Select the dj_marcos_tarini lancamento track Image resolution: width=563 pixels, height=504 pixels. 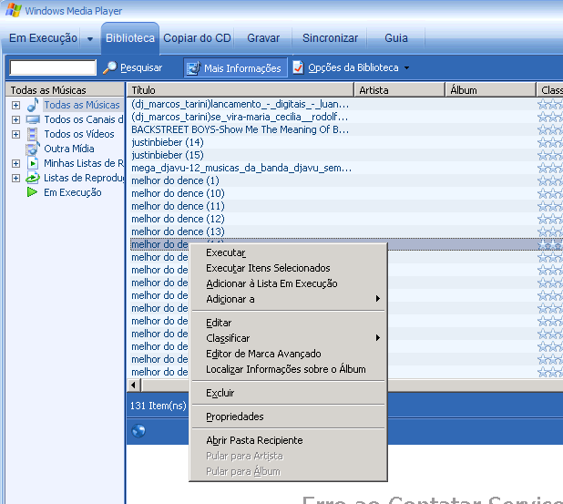coord(240,104)
